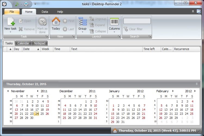
Task: Sort by the Day column header
Action: pos(17,49)
